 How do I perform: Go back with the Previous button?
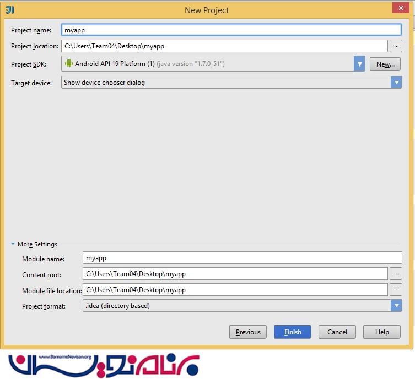point(248,332)
